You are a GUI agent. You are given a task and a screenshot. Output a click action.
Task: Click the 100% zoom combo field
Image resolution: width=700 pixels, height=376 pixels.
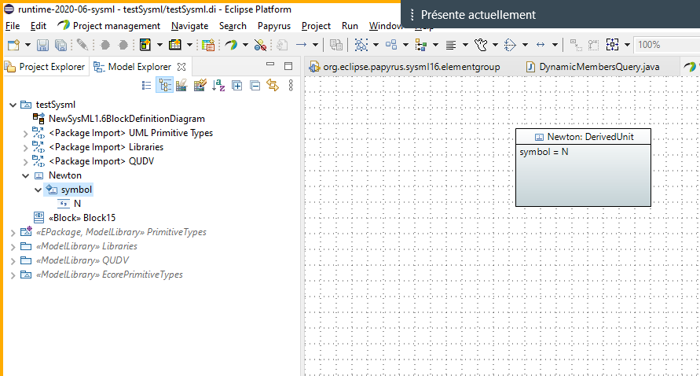(666, 45)
